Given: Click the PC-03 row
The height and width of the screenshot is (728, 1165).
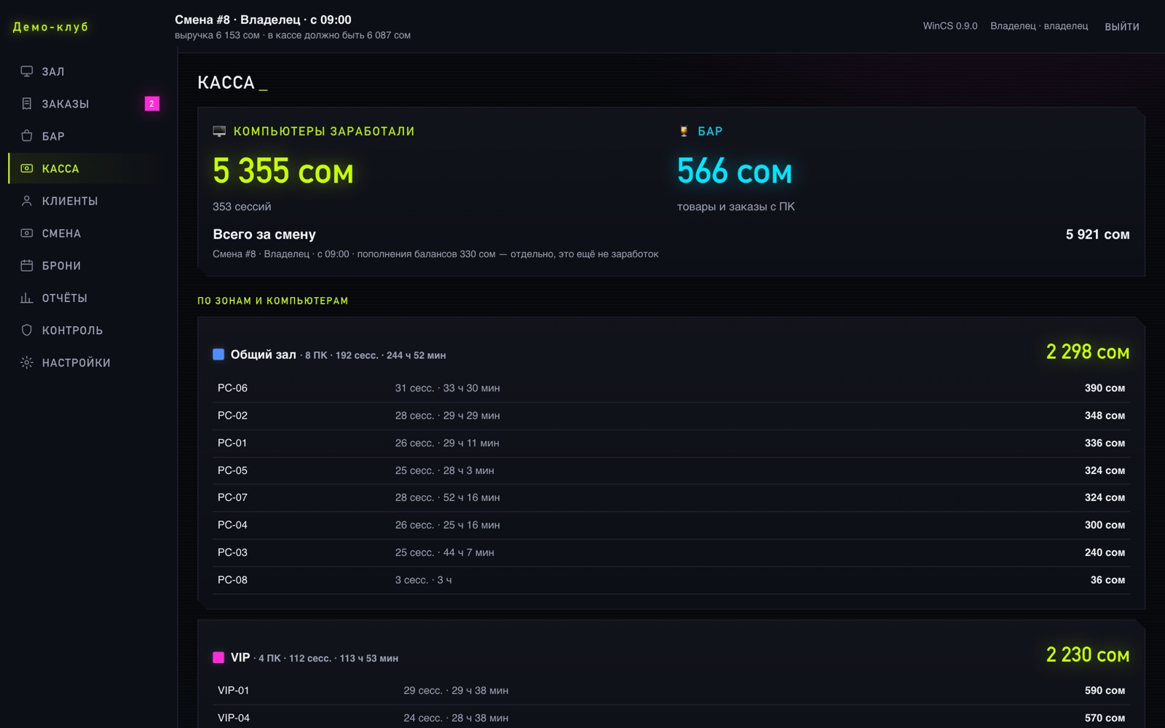Looking at the screenshot, I should 671,553.
